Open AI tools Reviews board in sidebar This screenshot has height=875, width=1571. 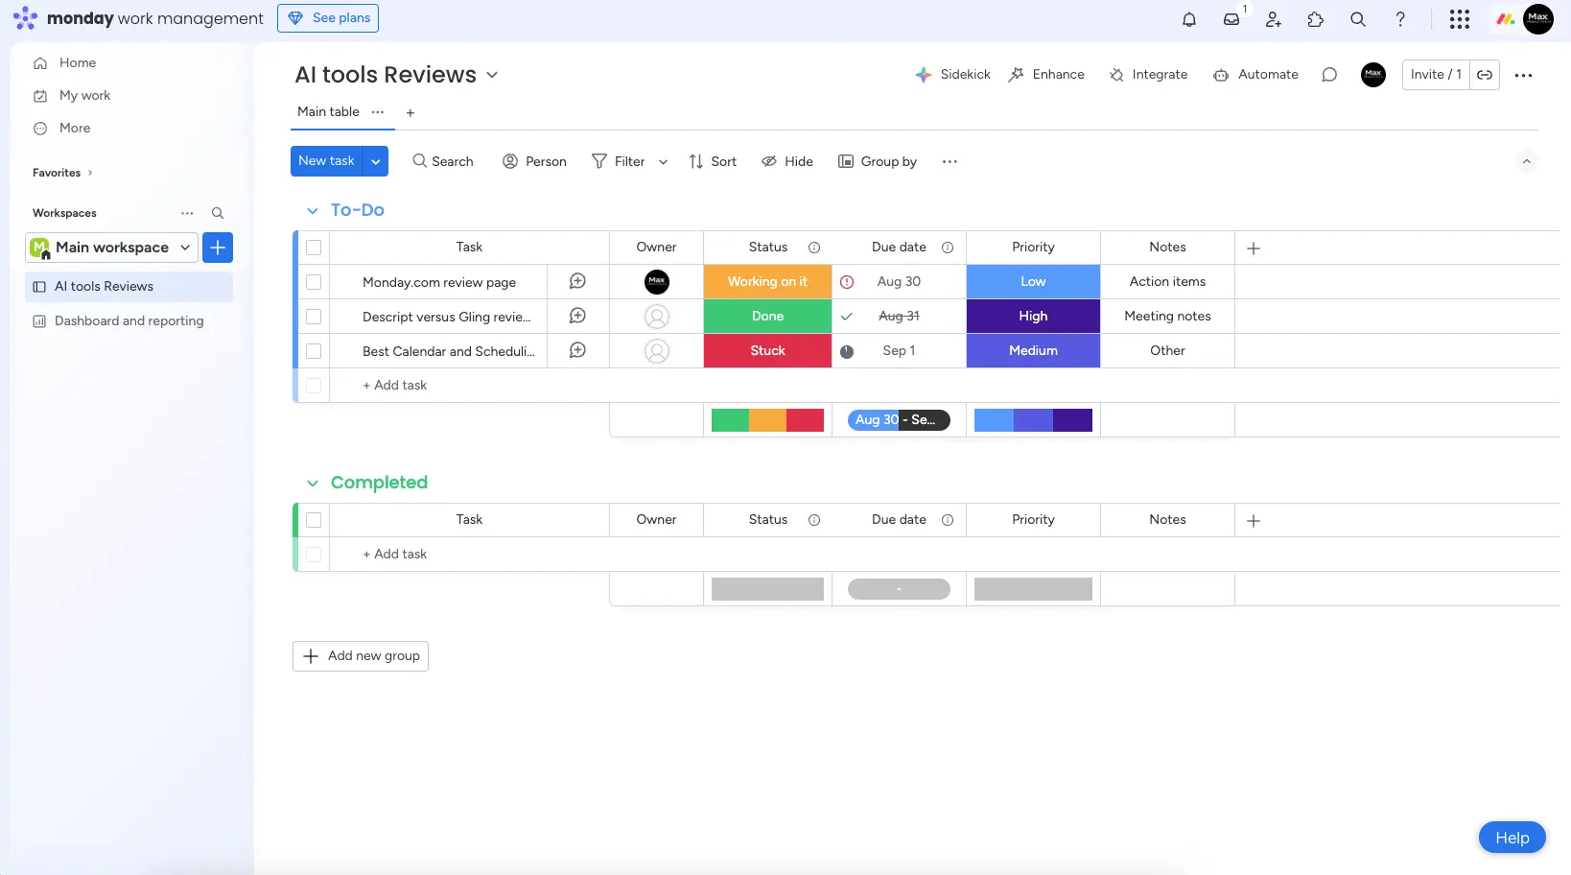(129, 287)
